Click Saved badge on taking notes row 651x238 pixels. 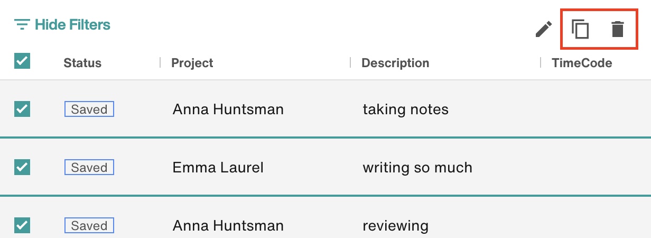click(x=89, y=109)
